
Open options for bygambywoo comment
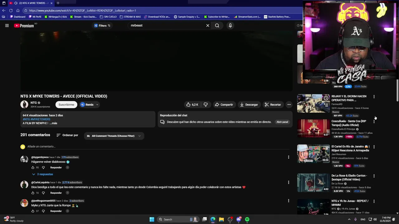point(288,157)
